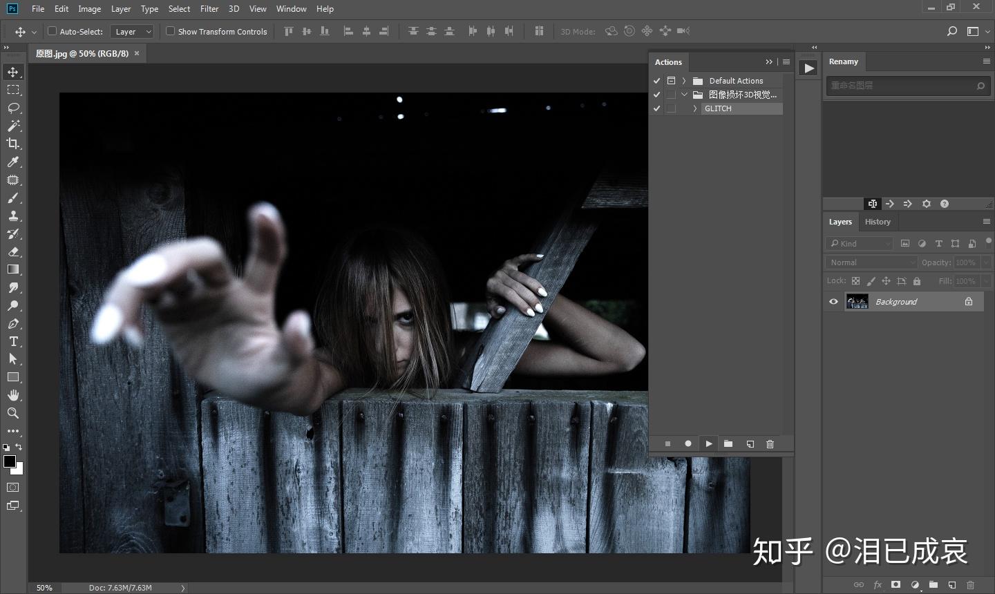Click the Play selection button in Actions panel
The width and height of the screenshot is (995, 594).
(708, 444)
